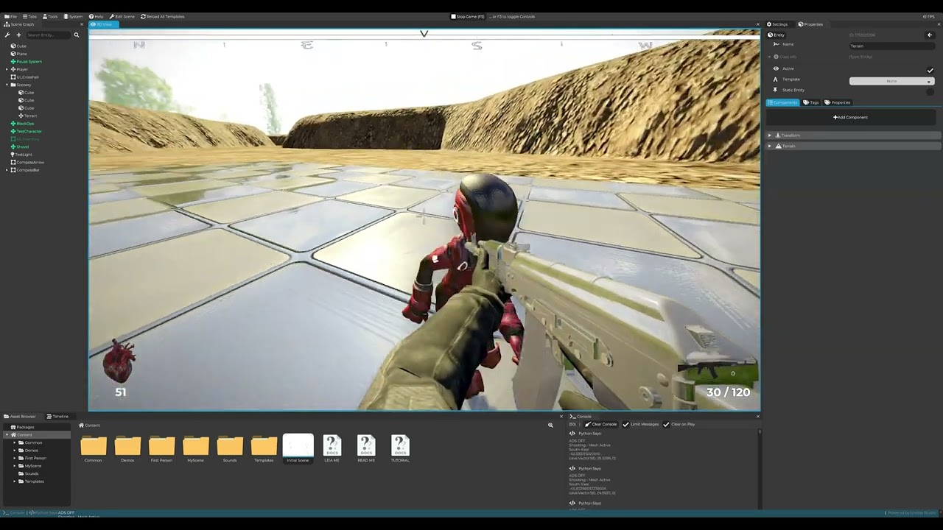The image size is (943, 530).
Task: Click the Add Component button
Action: (851, 117)
